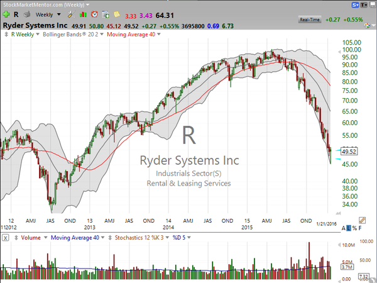Click the volume figure 3695800
The width and height of the screenshot is (377, 283).
(193, 26)
